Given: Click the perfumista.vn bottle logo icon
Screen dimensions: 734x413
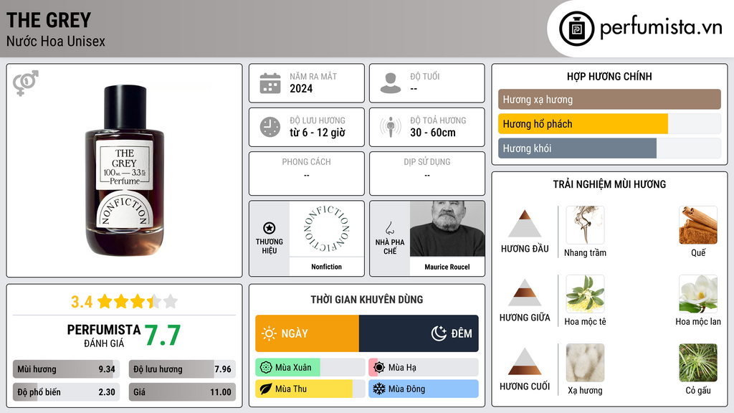Looking at the screenshot, I should [x=576, y=29].
